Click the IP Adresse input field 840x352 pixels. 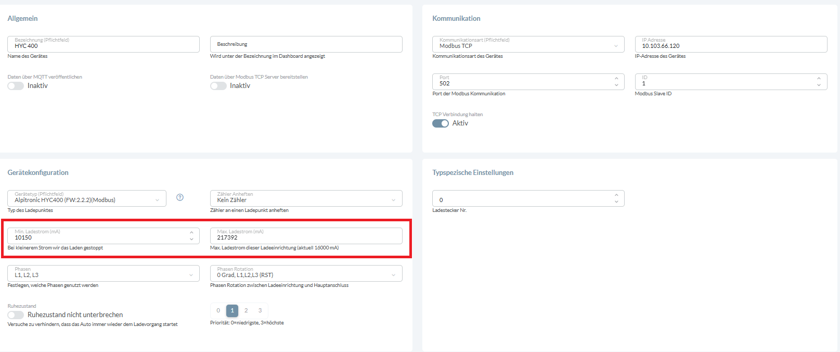pyautogui.click(x=730, y=45)
